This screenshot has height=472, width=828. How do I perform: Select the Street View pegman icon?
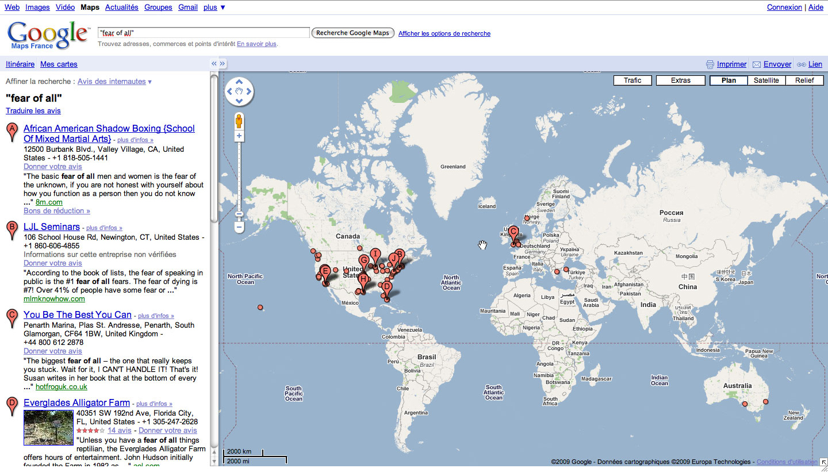pos(239,121)
